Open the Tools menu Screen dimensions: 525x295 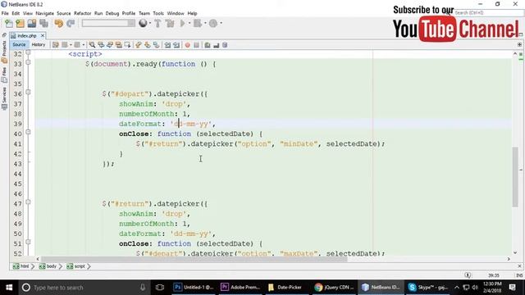[x=158, y=13]
